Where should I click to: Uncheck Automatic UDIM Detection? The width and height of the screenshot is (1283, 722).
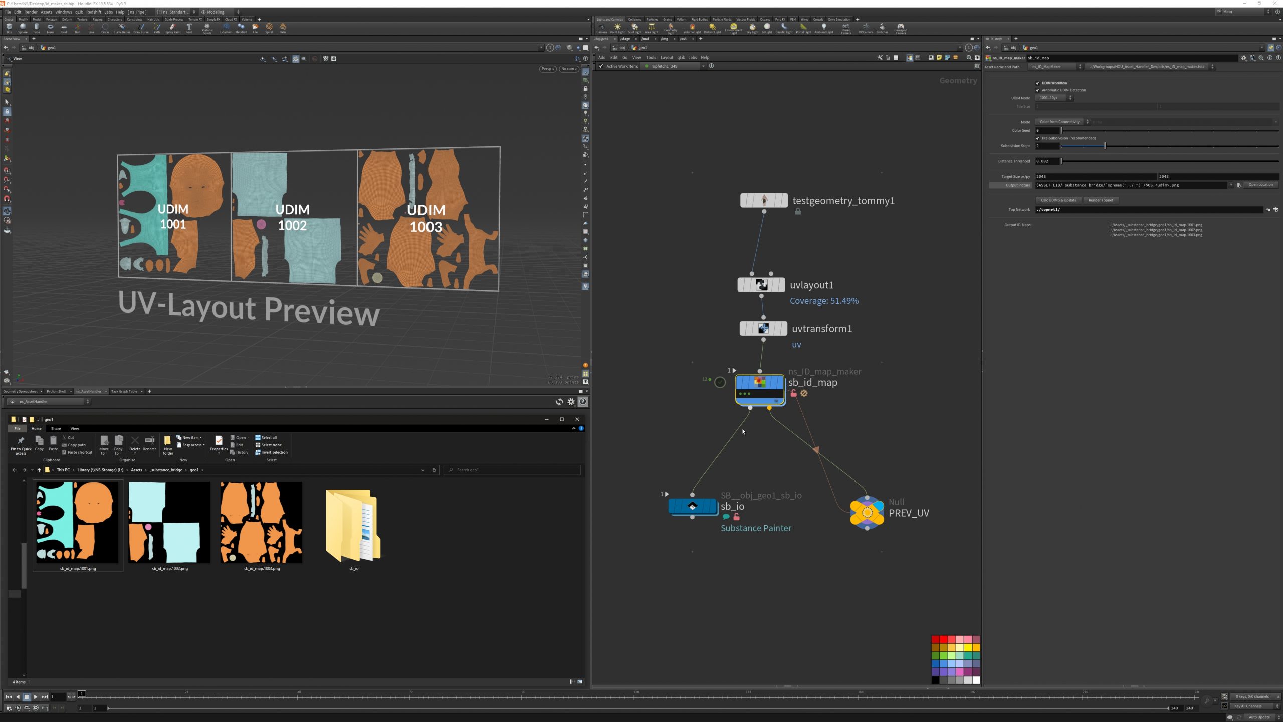(1038, 90)
